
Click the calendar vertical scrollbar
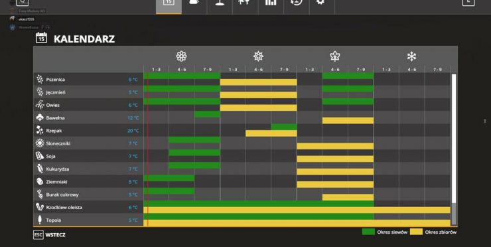[454, 149]
